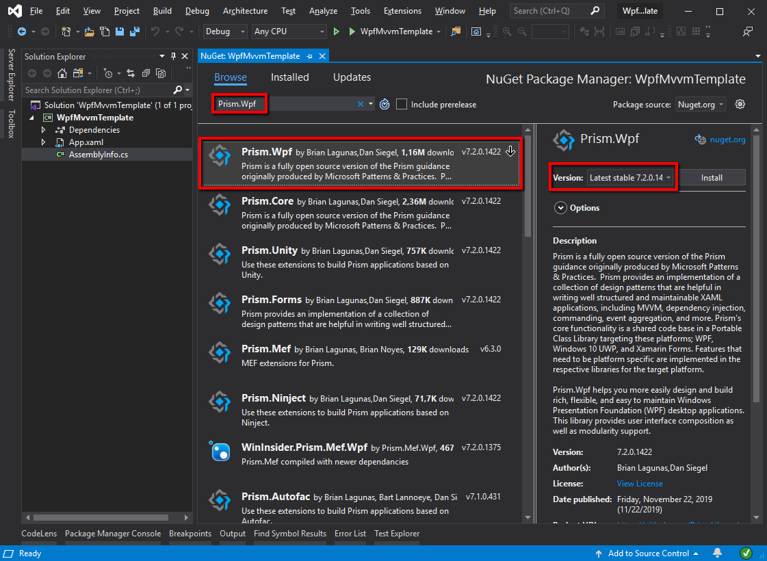Open the Debug configuration dropdown

coord(225,31)
